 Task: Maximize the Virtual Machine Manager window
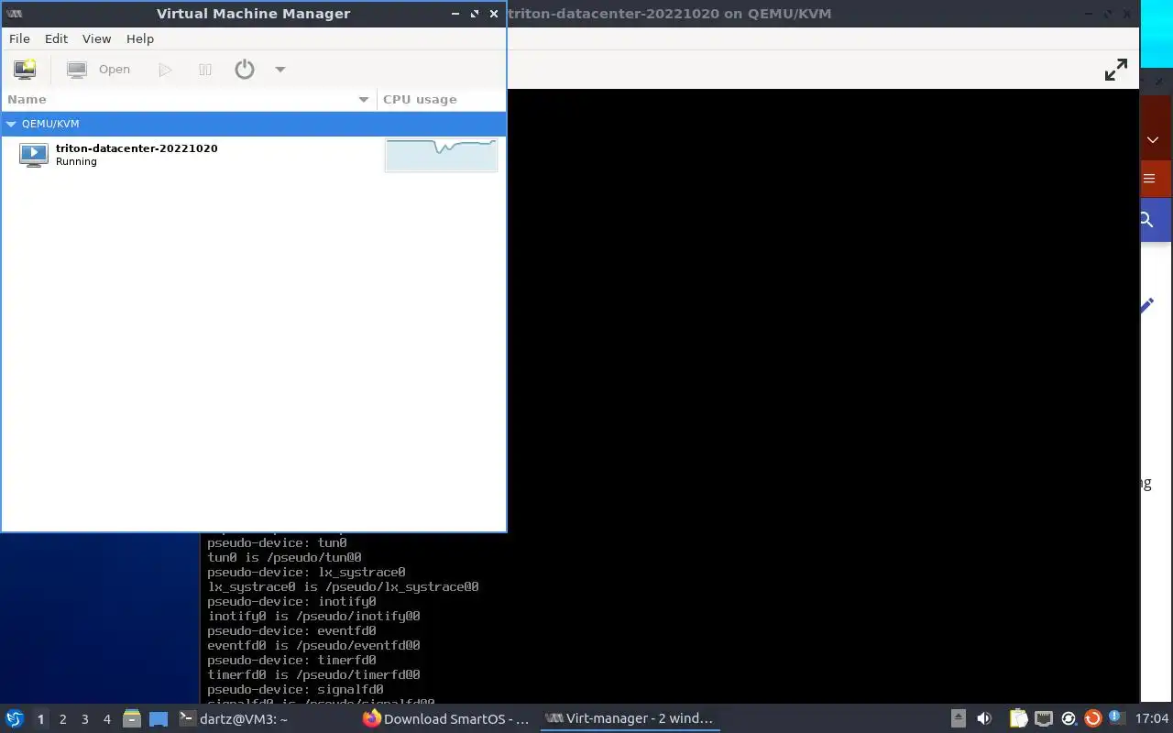[x=475, y=14]
